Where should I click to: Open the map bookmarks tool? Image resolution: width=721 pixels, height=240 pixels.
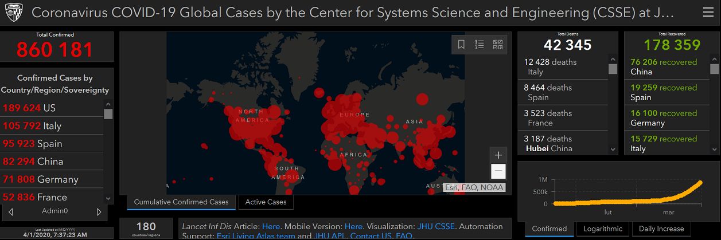pos(461,45)
